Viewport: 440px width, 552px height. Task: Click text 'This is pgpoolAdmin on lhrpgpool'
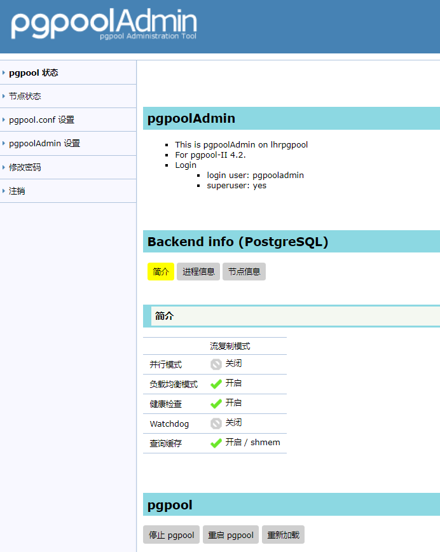(x=242, y=145)
